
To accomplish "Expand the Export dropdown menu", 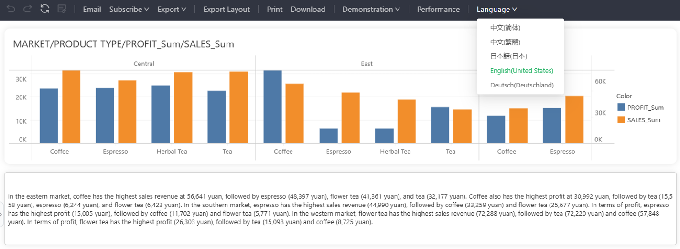I will tap(172, 10).
